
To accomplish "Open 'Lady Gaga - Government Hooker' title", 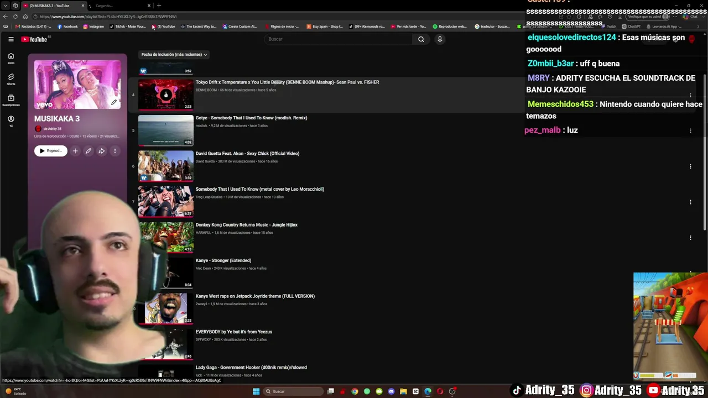I will 251,368.
